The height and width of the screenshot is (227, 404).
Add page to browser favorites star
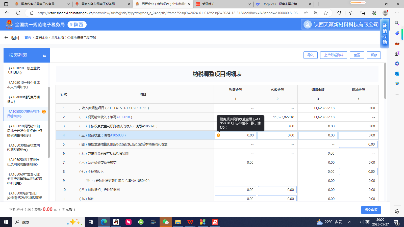coord(326,13)
